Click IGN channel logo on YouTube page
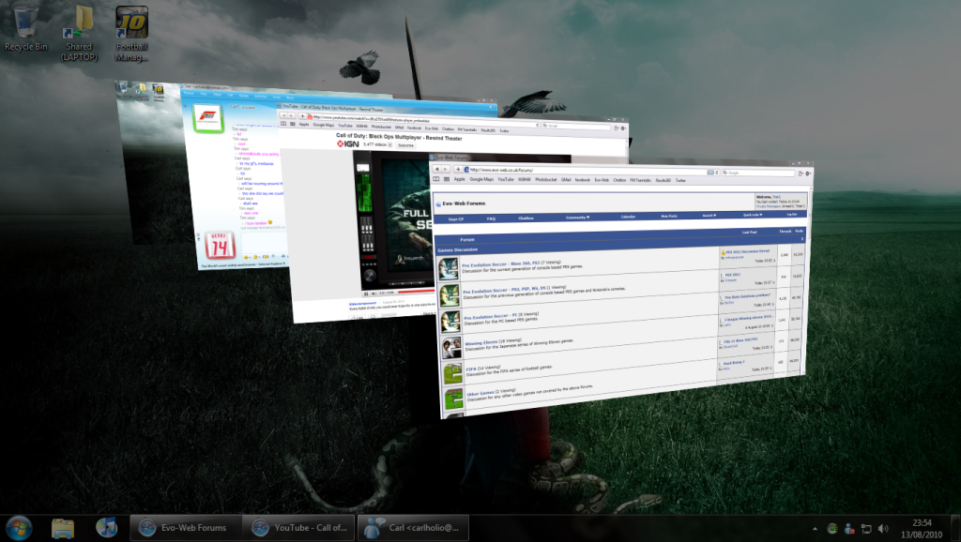Image resolution: width=961 pixels, height=542 pixels. click(347, 143)
